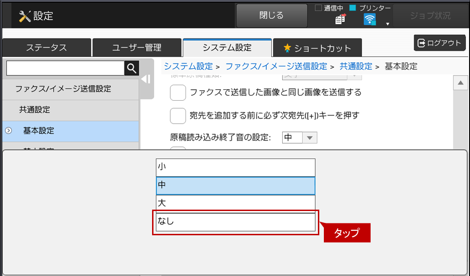Click the Wi-Fi printer status icon
Screen dimensions: 470x276
tap(370, 20)
